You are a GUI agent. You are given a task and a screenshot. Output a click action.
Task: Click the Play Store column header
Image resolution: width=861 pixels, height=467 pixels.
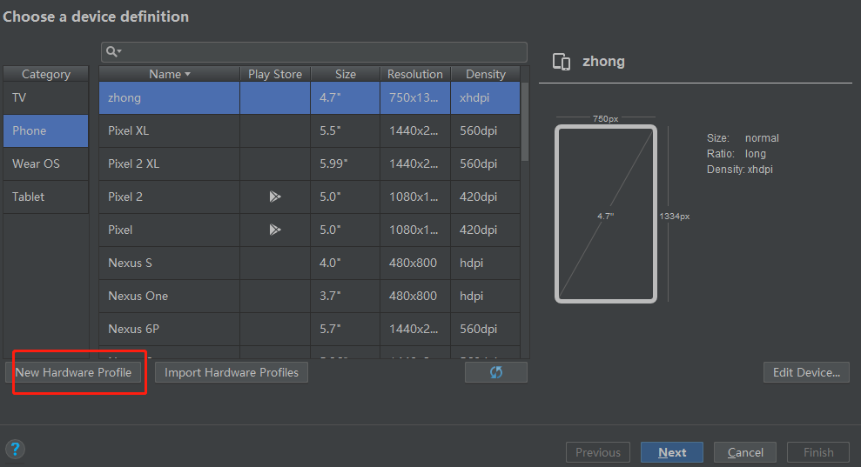pos(275,74)
